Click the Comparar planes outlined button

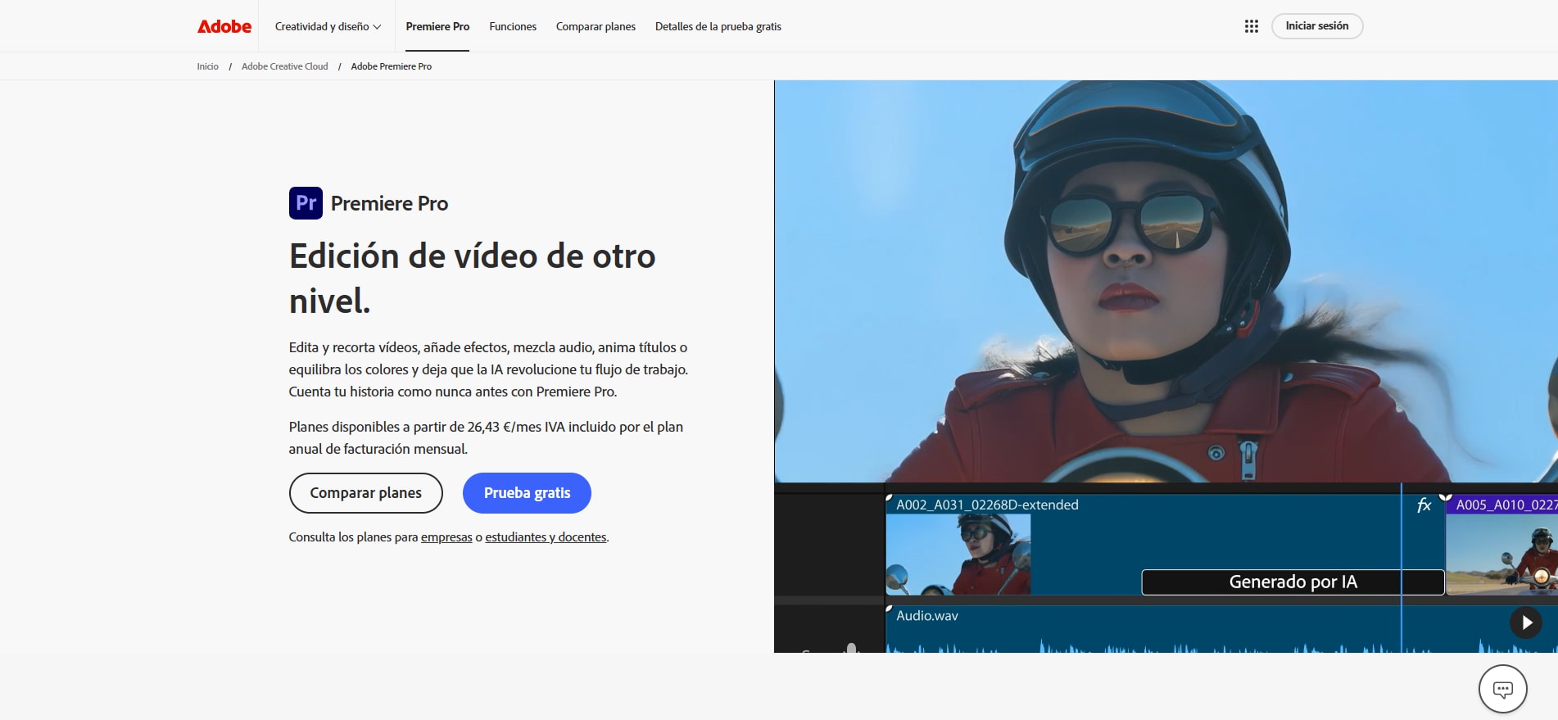click(366, 493)
